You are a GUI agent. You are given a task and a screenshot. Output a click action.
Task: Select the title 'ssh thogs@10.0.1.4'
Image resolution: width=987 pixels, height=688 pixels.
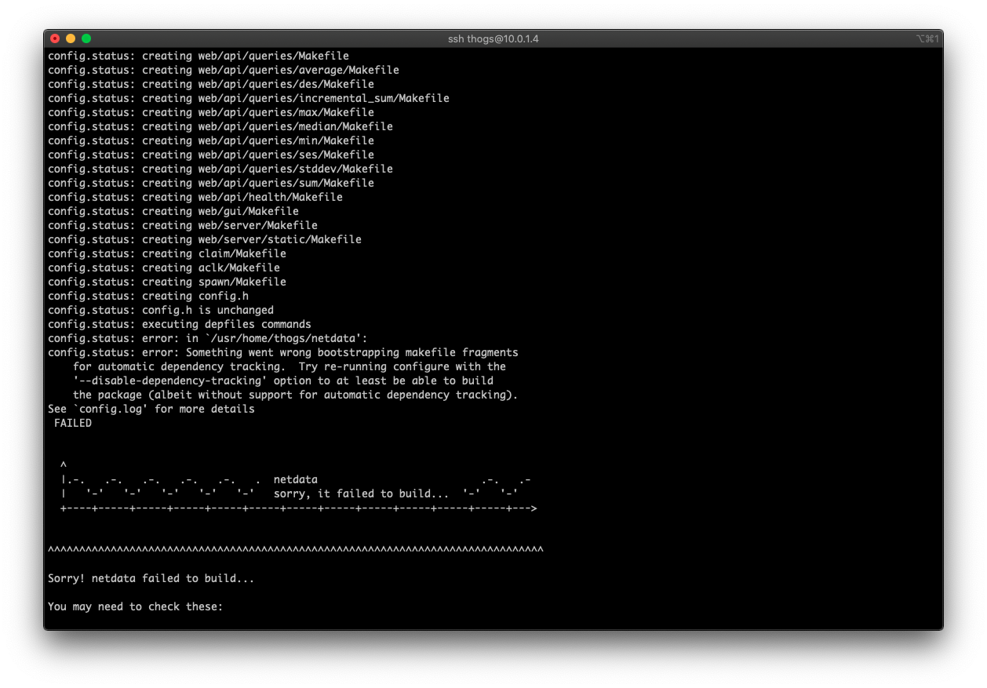point(493,38)
